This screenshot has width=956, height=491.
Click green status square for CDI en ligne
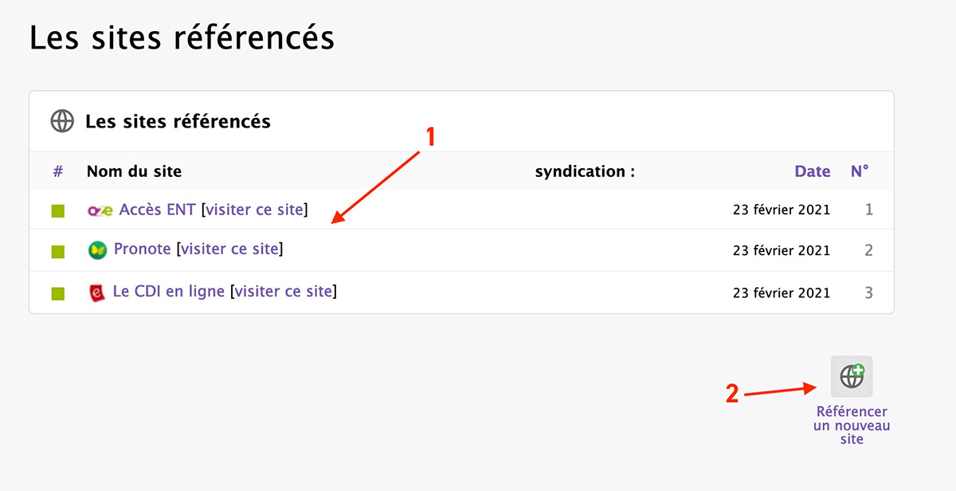[58, 294]
